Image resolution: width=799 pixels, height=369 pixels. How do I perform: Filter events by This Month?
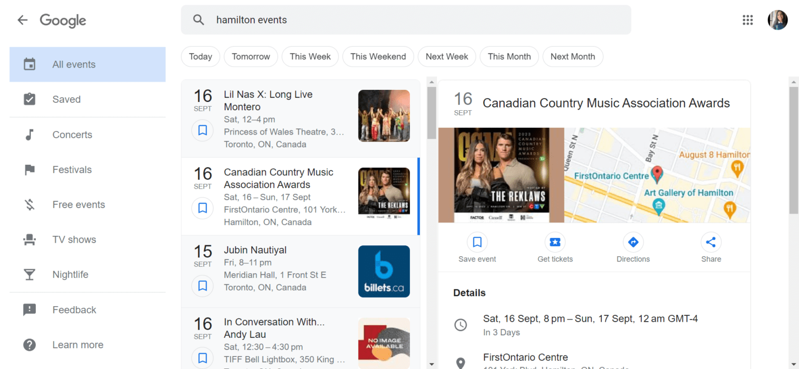click(x=509, y=57)
